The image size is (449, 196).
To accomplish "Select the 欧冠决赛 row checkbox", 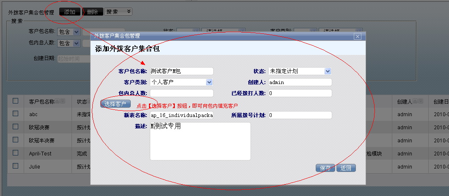I will coord(16,127).
